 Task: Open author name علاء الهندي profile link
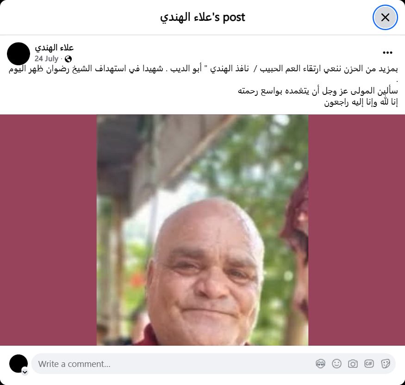[x=54, y=48]
